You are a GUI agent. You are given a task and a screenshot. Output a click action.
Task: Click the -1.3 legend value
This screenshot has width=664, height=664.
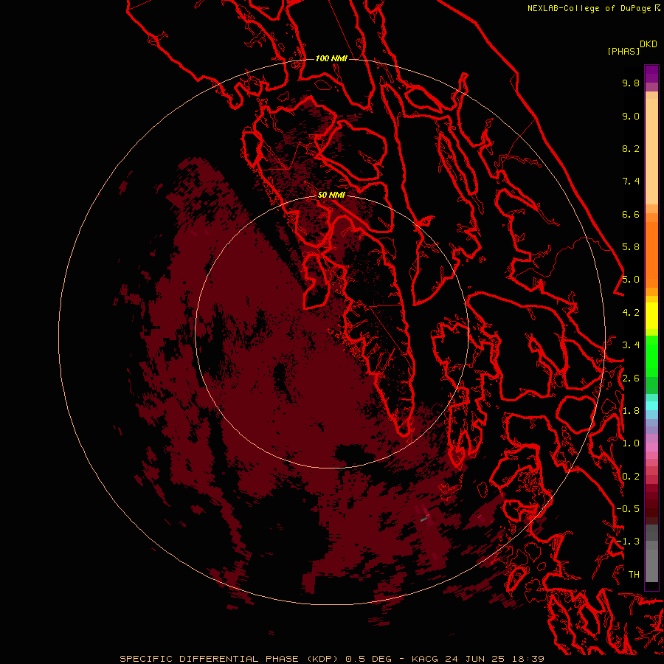(628, 542)
